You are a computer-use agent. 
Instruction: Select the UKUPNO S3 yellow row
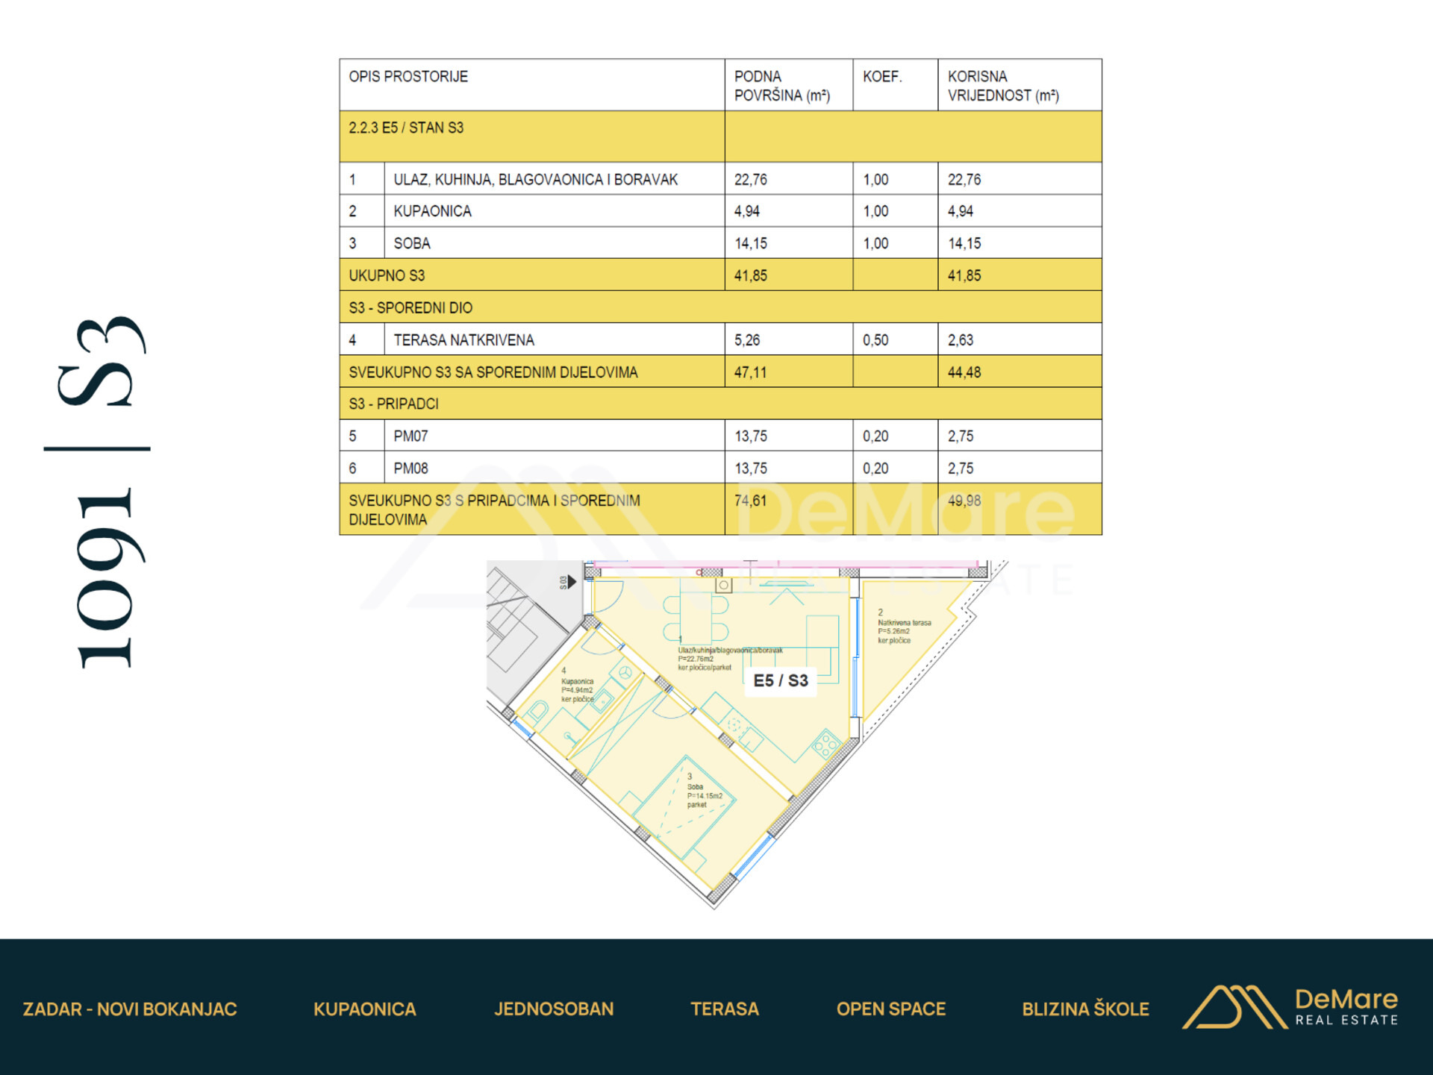(x=720, y=275)
